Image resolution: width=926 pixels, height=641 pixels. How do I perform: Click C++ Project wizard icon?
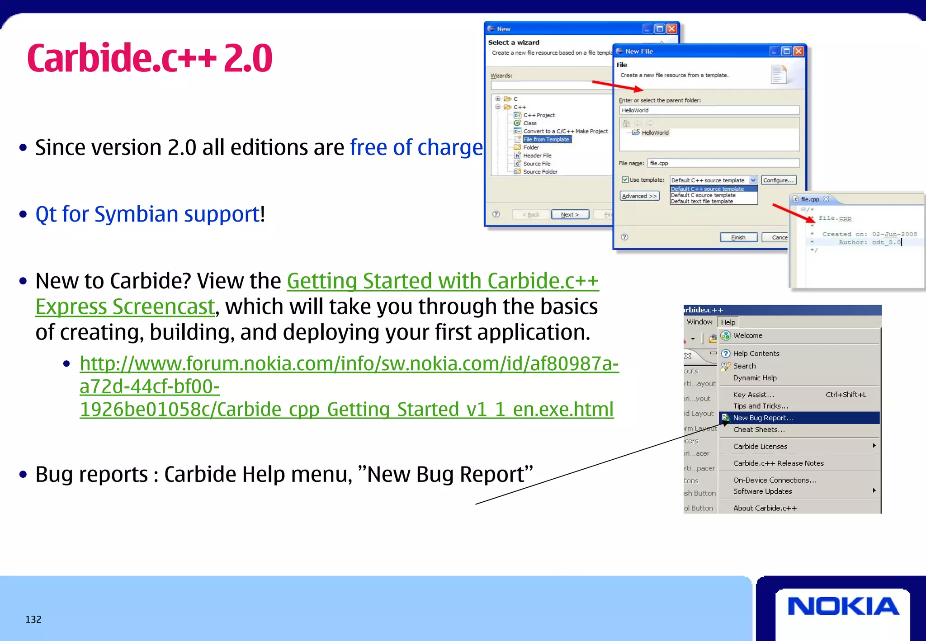click(517, 115)
